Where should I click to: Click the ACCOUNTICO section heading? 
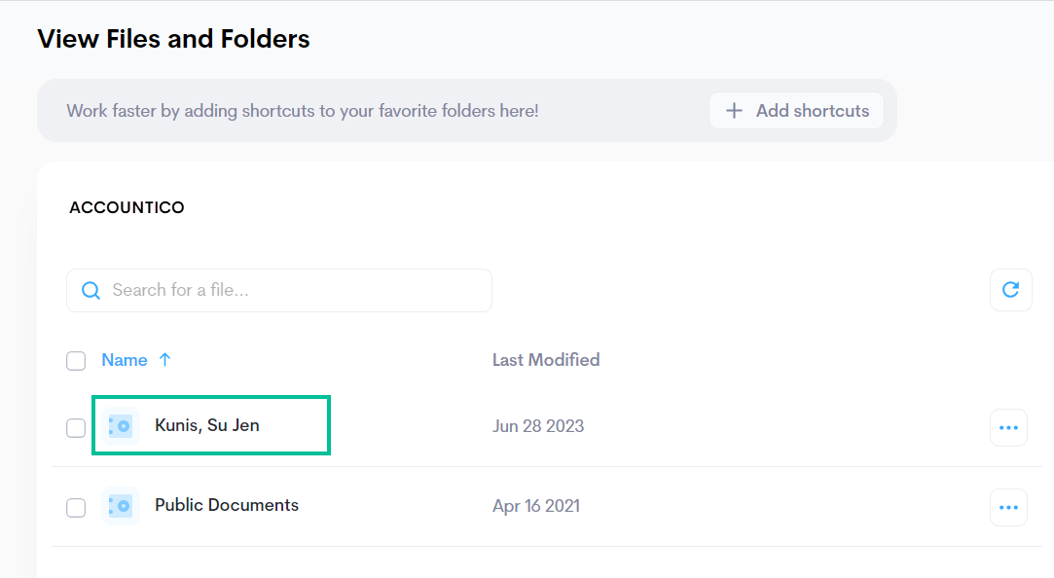[x=127, y=207]
